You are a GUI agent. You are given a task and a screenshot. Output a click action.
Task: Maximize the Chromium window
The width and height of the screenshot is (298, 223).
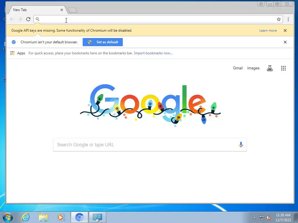coord(277,4)
